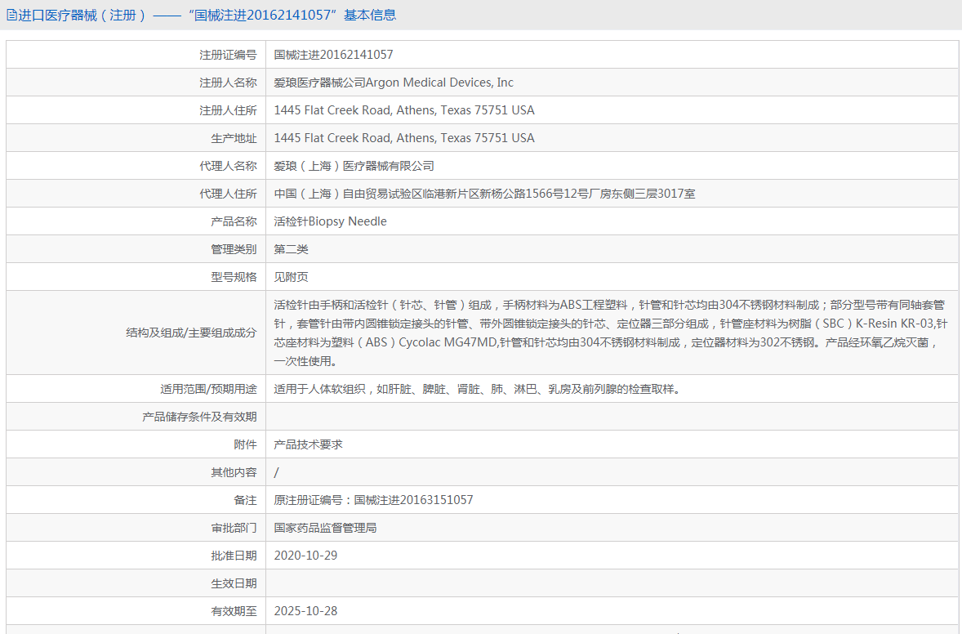Select agent name 爱琅(上海)医疗器械有限公司
Image resolution: width=962 pixels, height=634 pixels.
[x=354, y=166]
